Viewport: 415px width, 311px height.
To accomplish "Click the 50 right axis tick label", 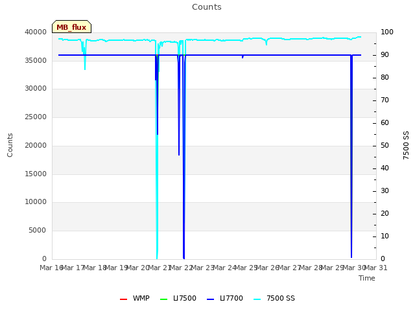I will point(385,145).
